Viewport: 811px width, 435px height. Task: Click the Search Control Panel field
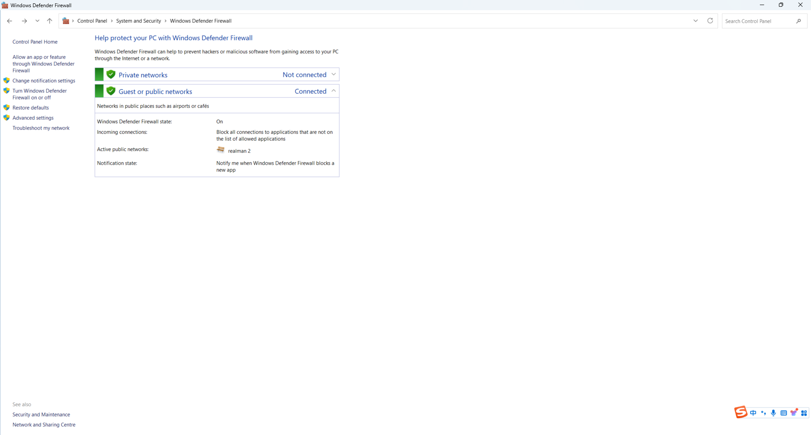(x=758, y=21)
